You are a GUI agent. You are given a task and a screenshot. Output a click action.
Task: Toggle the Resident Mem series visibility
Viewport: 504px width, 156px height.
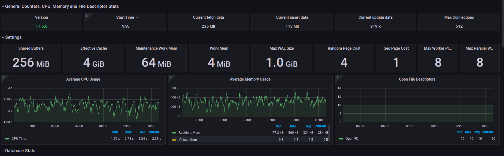(189, 133)
